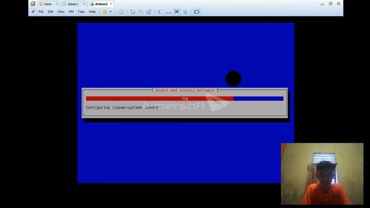The image size is (370, 208).
Task: Toggle the library sidebar icon
Action: click(161, 12)
